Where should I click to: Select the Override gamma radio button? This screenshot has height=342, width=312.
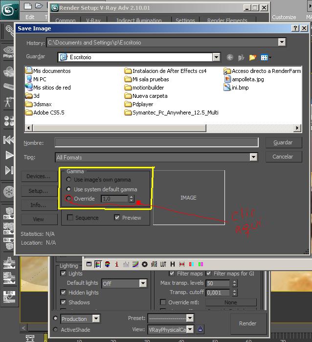[x=68, y=199]
